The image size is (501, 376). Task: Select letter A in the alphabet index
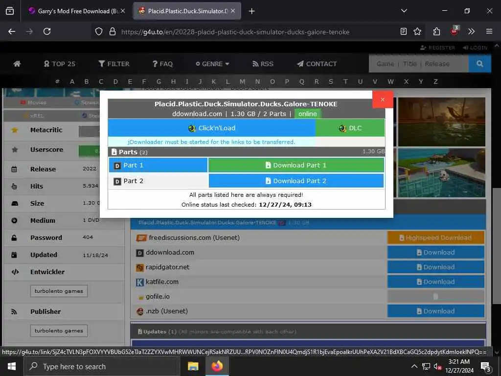point(72,82)
